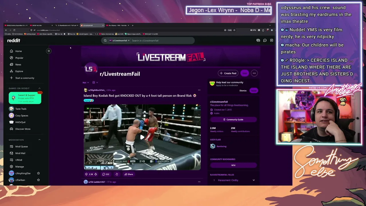Open Mod Mail
Image resolution: width=366 pixels, height=206 pixels.
20,153
